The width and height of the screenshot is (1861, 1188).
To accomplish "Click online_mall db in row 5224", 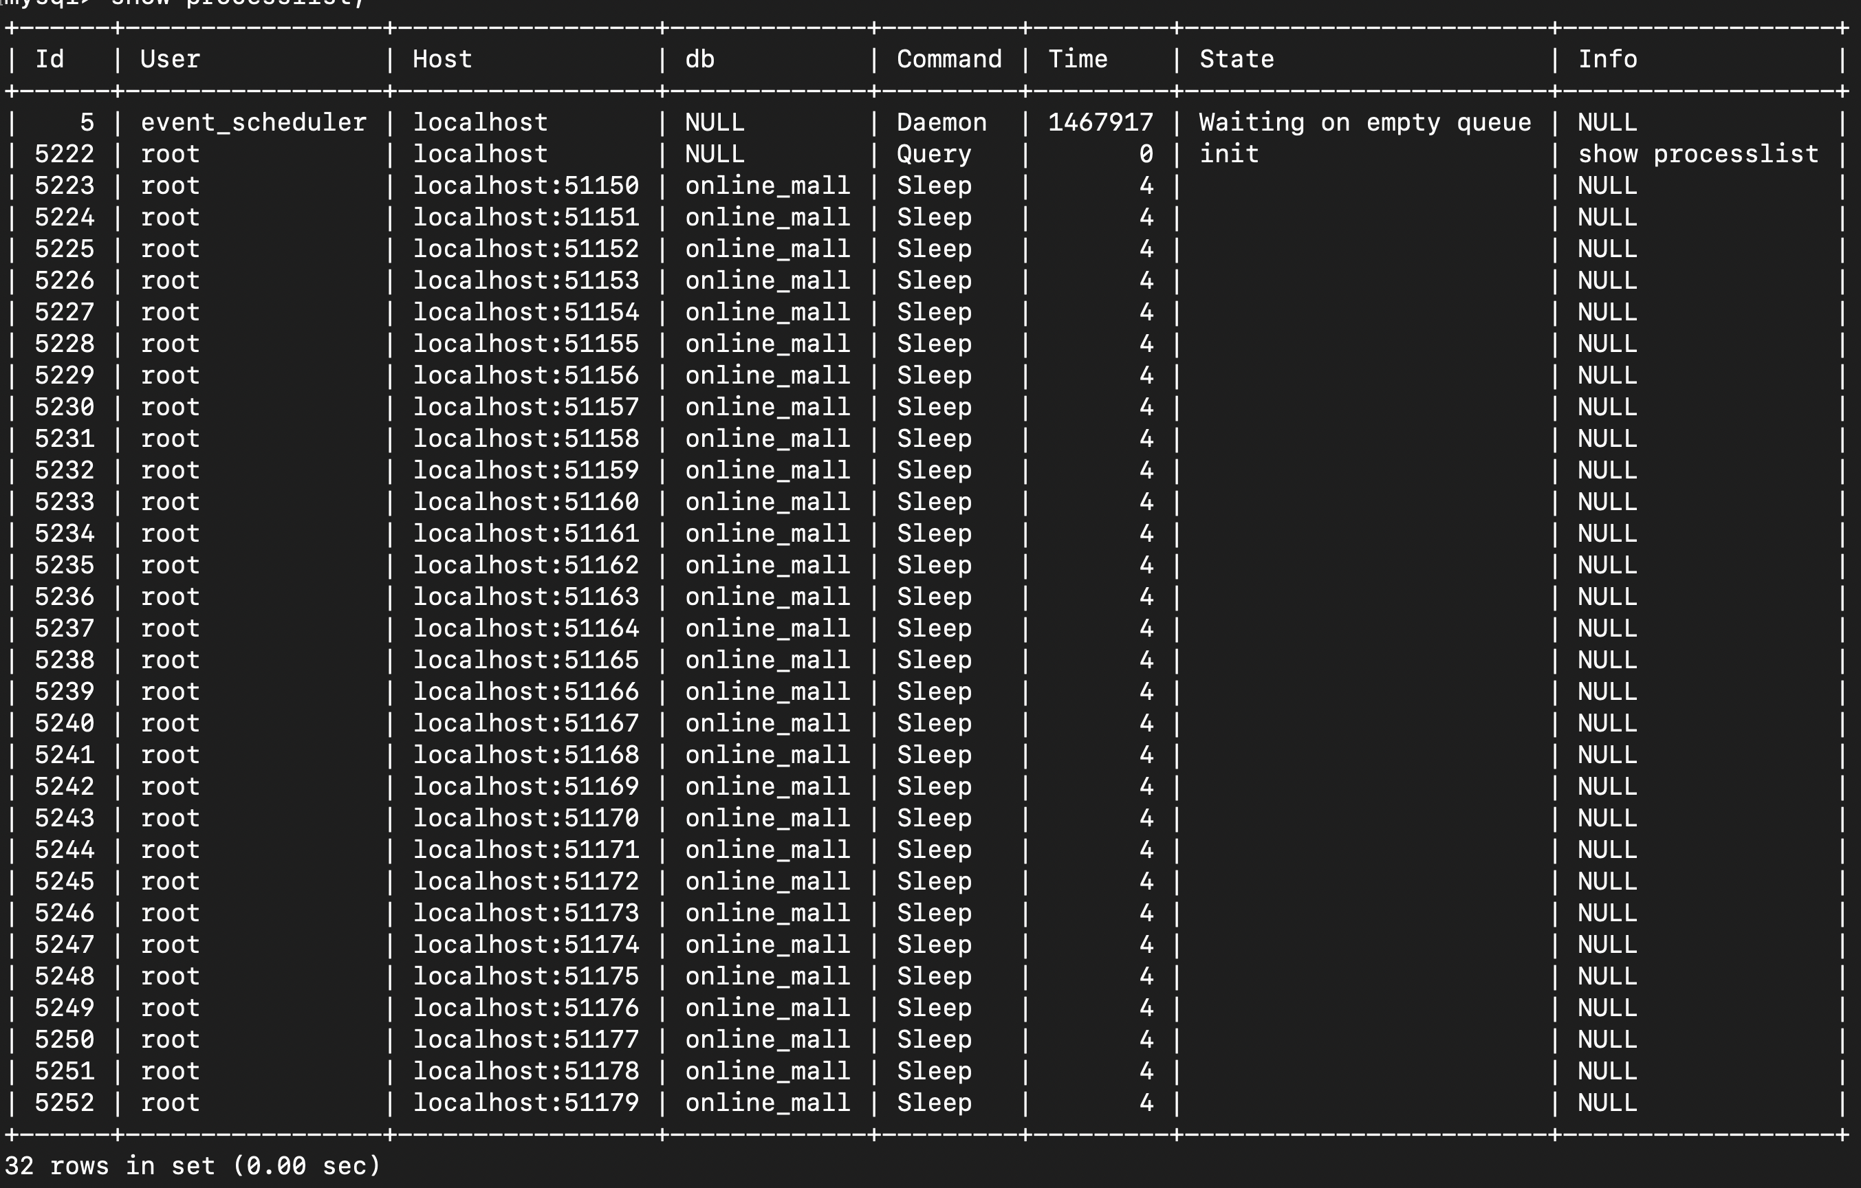I will [768, 218].
